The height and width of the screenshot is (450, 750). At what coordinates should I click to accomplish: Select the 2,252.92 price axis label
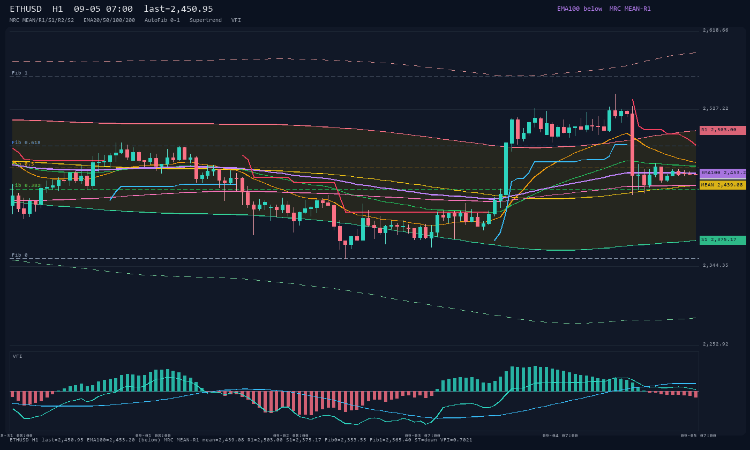pyautogui.click(x=716, y=344)
